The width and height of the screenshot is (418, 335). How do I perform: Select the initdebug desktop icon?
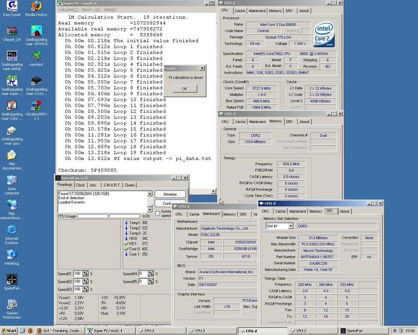tap(12, 258)
